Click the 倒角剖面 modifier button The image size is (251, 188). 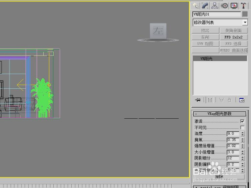click(234, 31)
